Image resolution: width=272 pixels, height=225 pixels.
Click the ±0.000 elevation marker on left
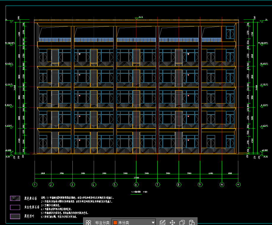coord(8,151)
